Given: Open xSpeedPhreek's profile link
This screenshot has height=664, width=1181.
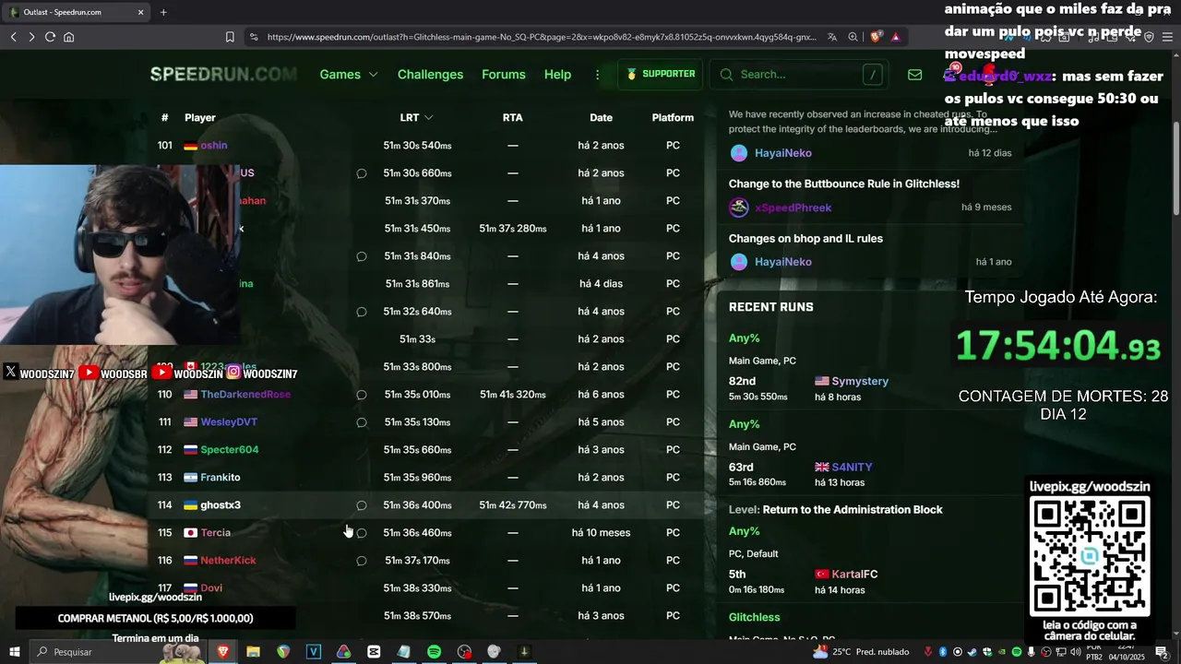Looking at the screenshot, I should [x=793, y=207].
